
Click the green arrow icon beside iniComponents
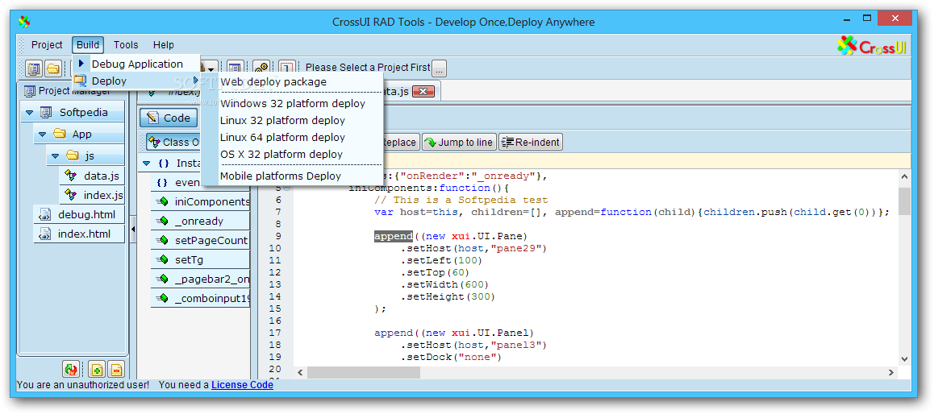162,201
